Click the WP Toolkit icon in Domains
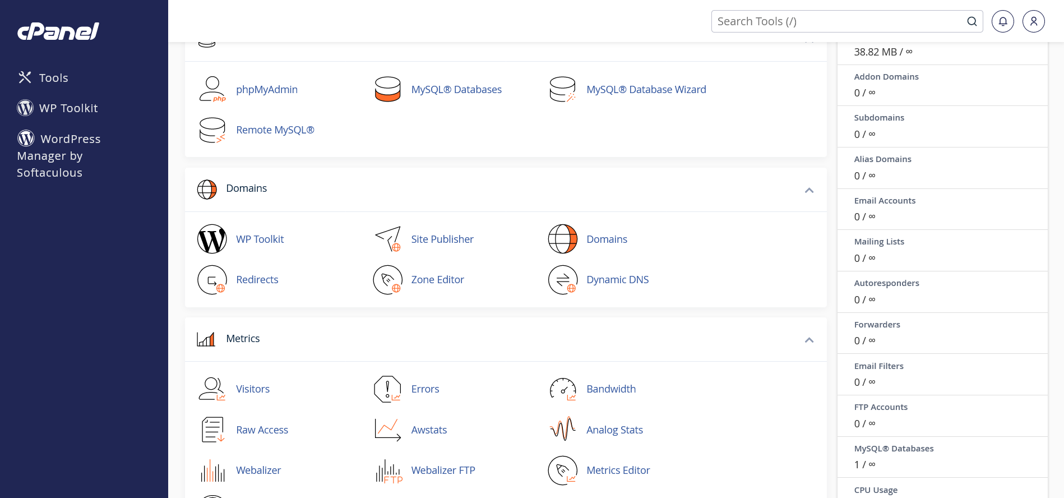 click(212, 239)
